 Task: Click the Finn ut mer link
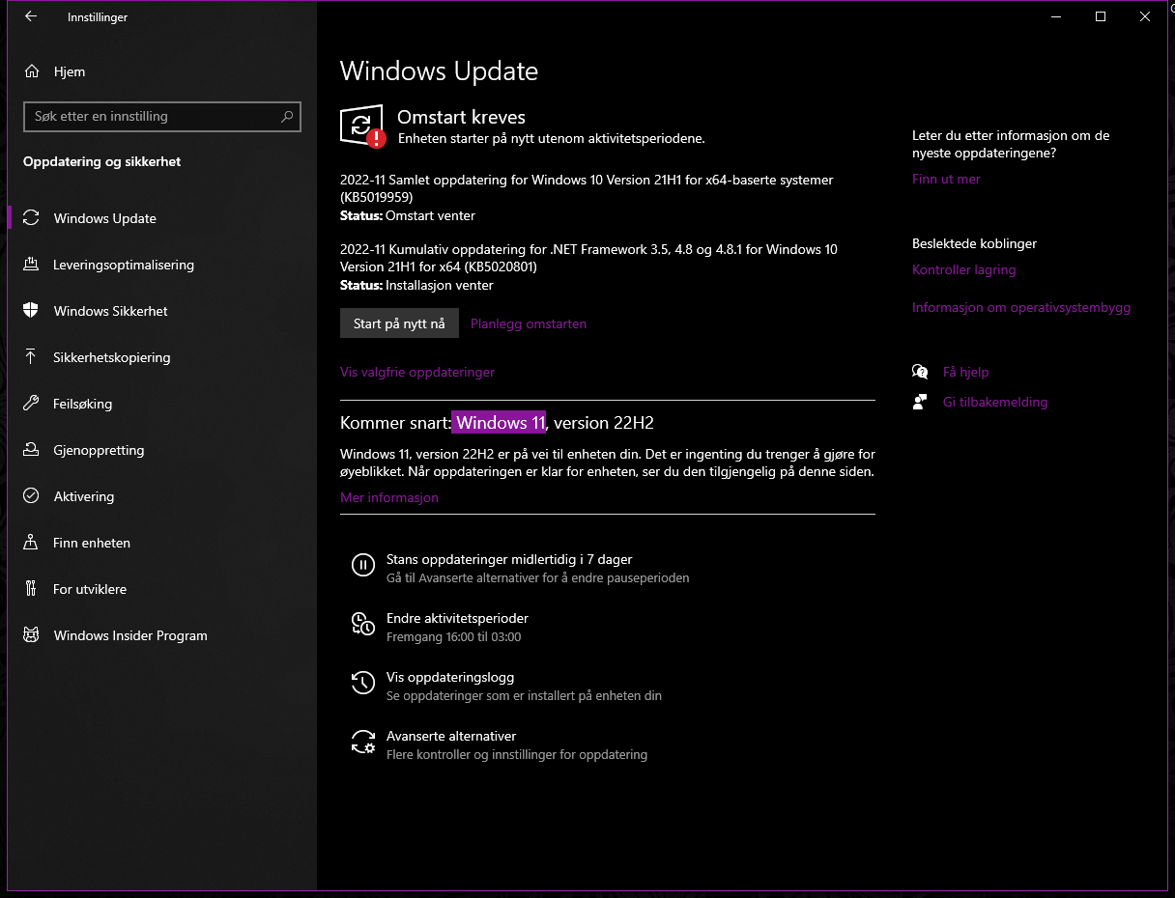pyautogui.click(x=946, y=179)
